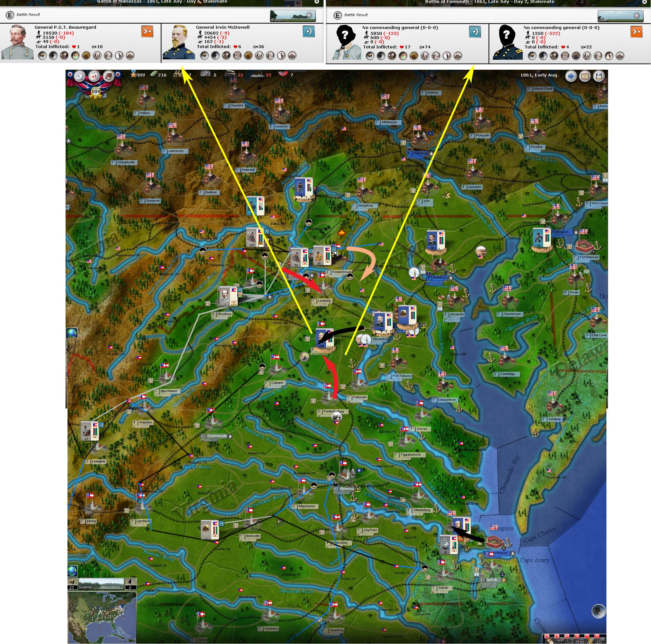Screen dimensions: 651x644
Task: Open the playing cards panel in the top bar
Action: (94, 76)
